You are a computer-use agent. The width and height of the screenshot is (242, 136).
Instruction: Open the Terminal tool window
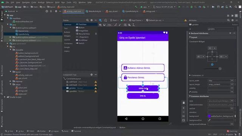click(76, 131)
